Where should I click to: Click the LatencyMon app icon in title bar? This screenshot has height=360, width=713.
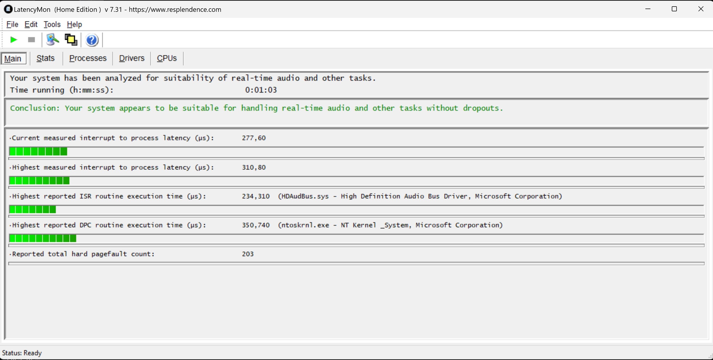pyautogui.click(x=8, y=9)
